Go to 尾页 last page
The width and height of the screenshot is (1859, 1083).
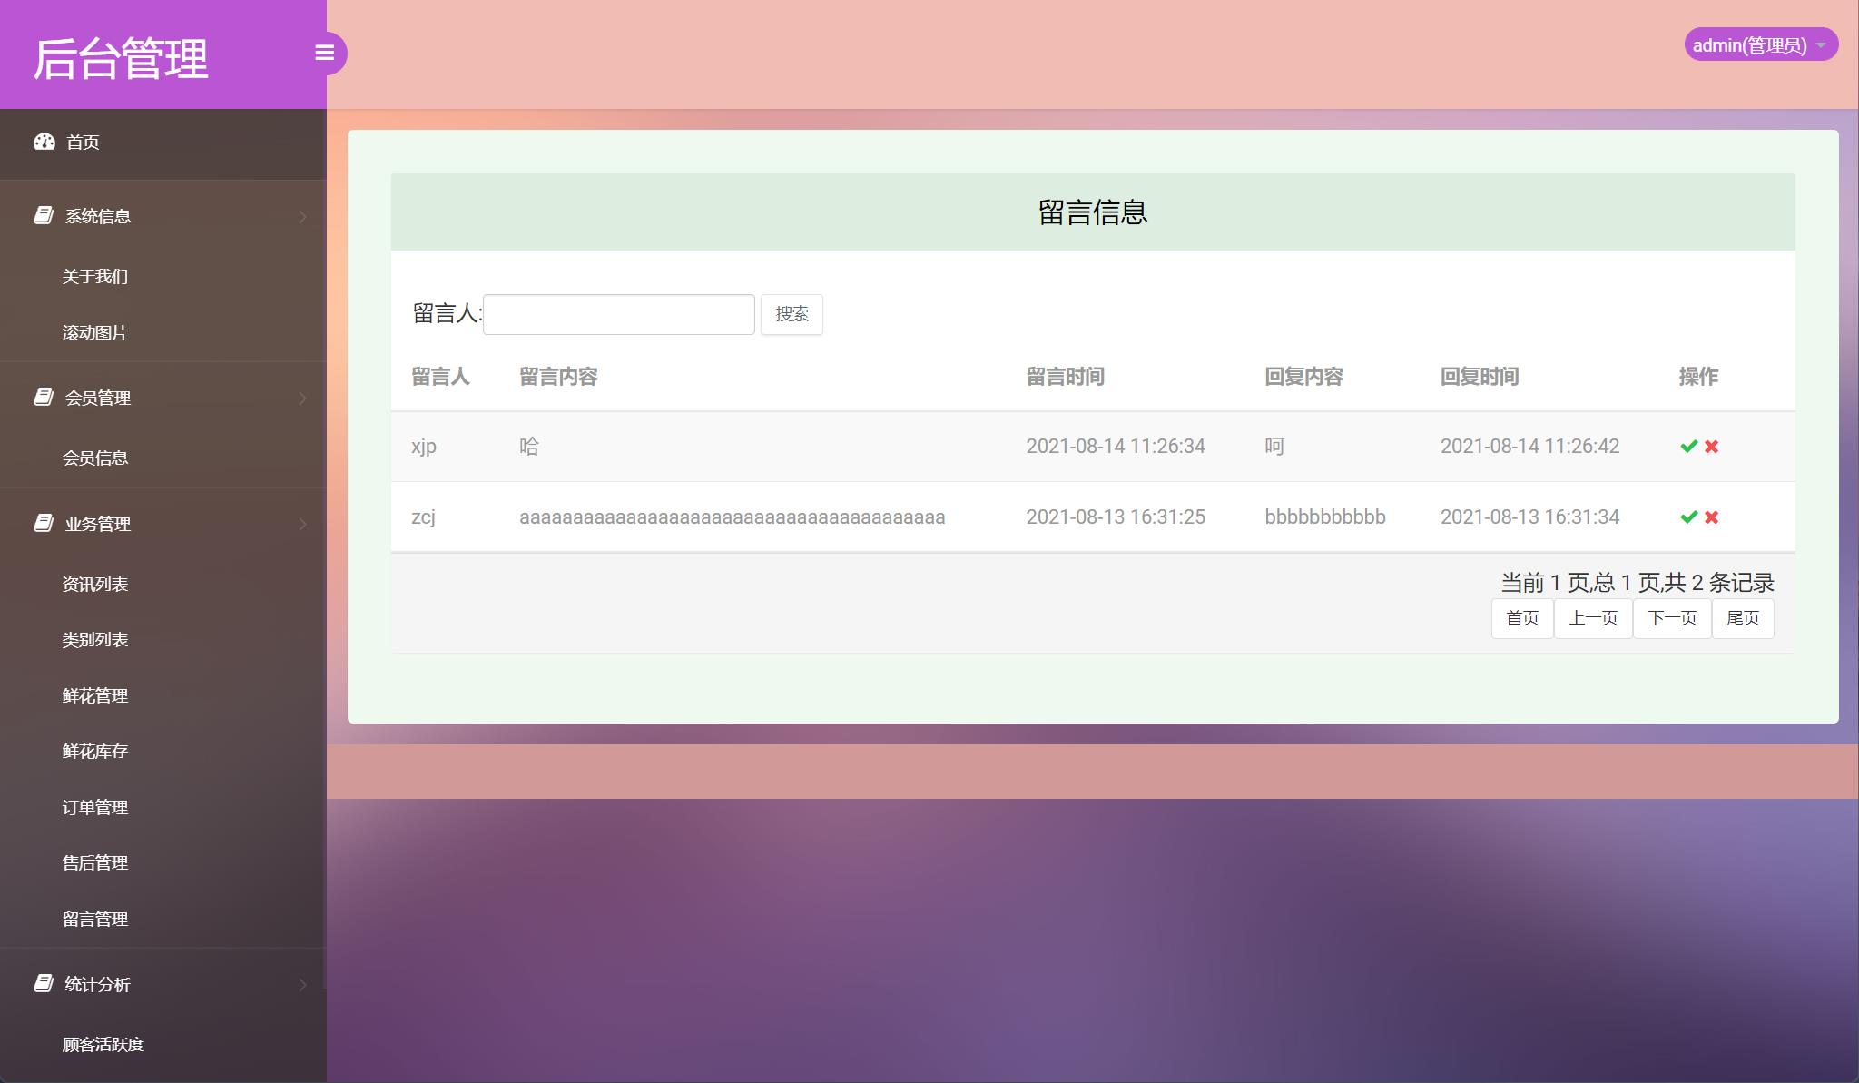[1744, 618]
